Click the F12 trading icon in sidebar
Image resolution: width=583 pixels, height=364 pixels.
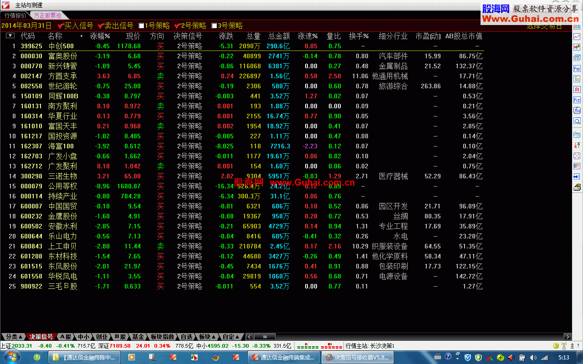click(x=577, y=100)
